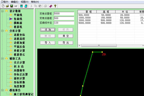The width and height of the screenshot is (144, 96).
Task: Select 交点计算 in the tree
Action: click(x=19, y=63)
